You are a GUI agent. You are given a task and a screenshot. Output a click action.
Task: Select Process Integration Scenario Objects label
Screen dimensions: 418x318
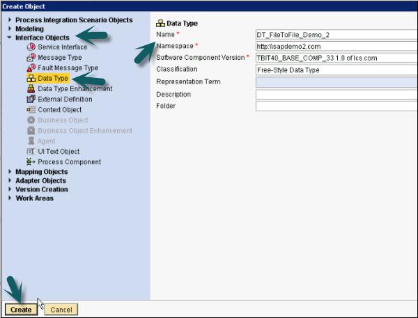pos(74,20)
